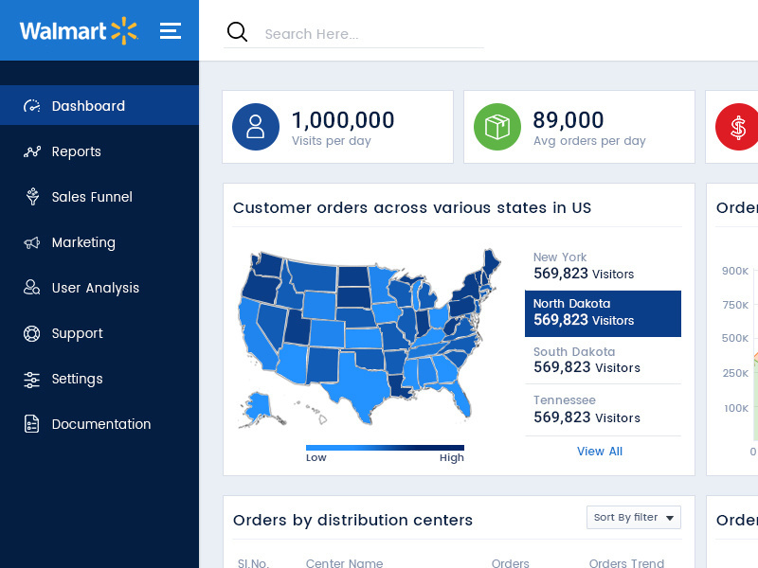Click the Reports graph icon
The height and width of the screenshot is (568, 758).
32,151
